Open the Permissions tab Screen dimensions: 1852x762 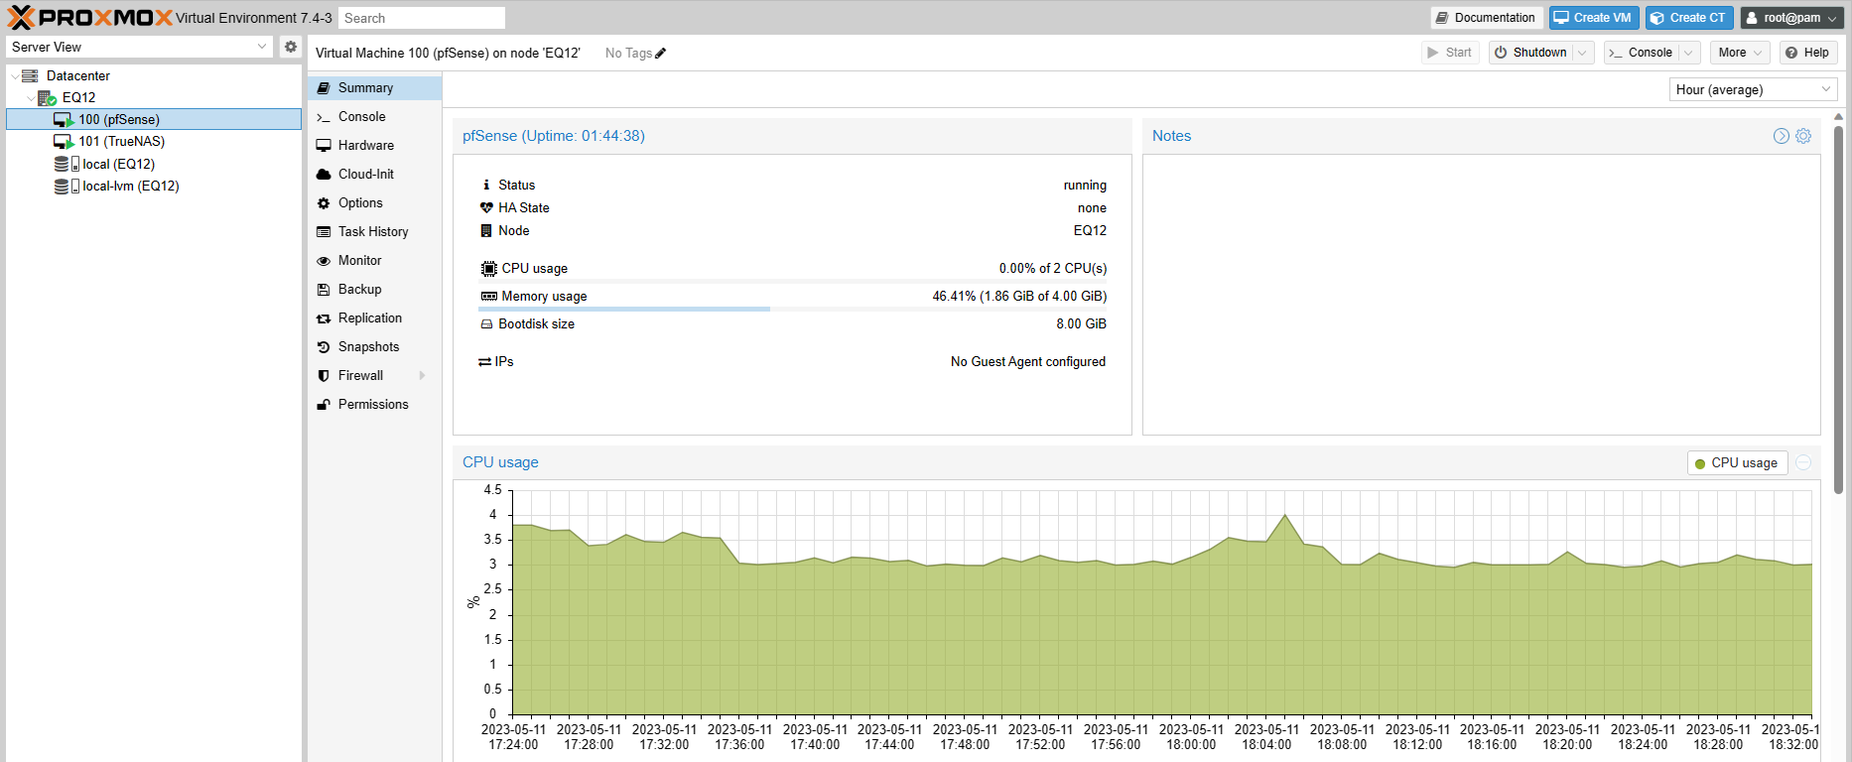(374, 404)
